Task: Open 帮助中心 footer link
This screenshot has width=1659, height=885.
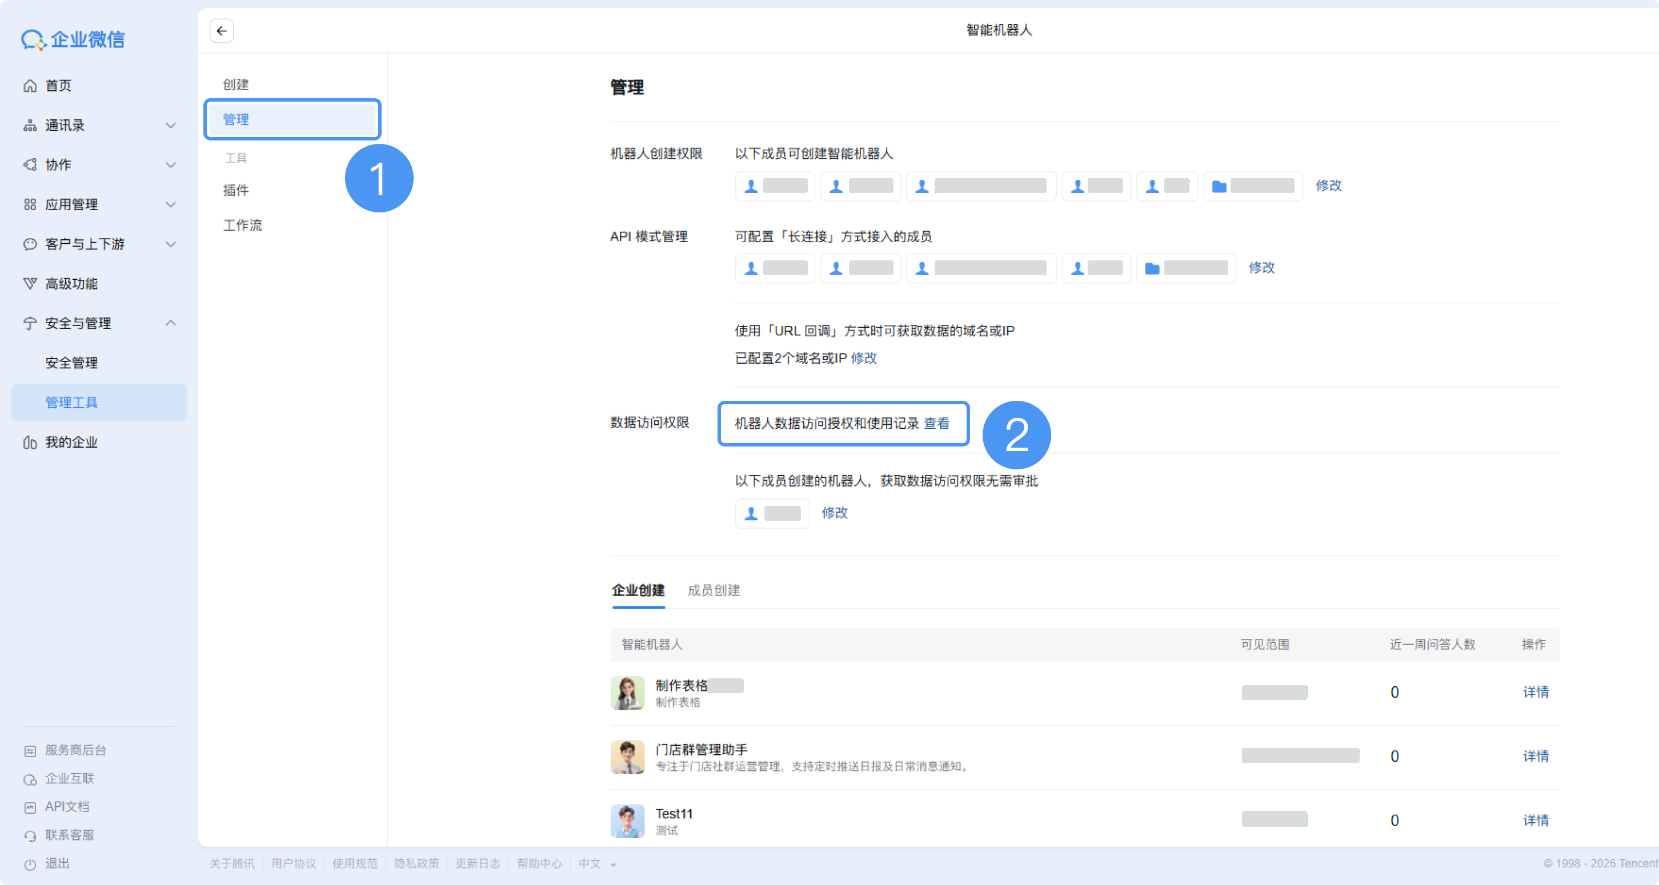Action: coord(539,864)
